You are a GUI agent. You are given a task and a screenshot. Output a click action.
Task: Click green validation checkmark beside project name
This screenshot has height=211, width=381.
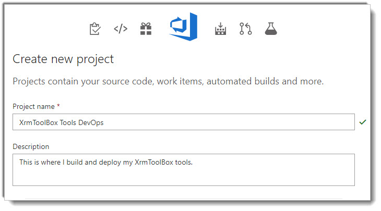363,122
